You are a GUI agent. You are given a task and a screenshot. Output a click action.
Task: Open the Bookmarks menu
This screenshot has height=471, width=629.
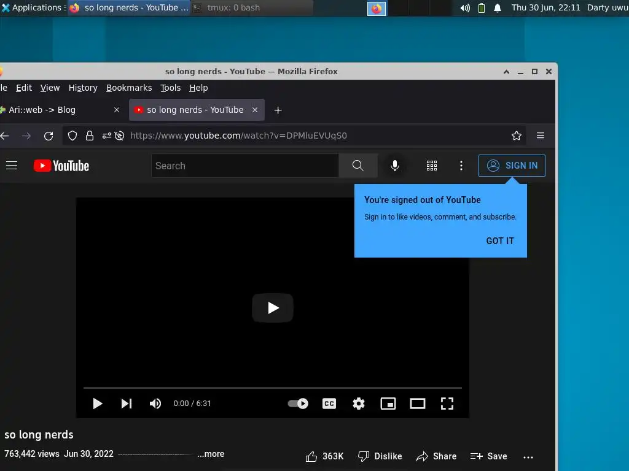click(129, 88)
